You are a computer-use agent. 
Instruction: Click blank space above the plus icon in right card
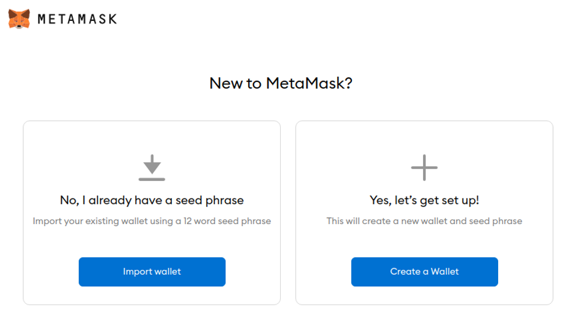(x=424, y=137)
